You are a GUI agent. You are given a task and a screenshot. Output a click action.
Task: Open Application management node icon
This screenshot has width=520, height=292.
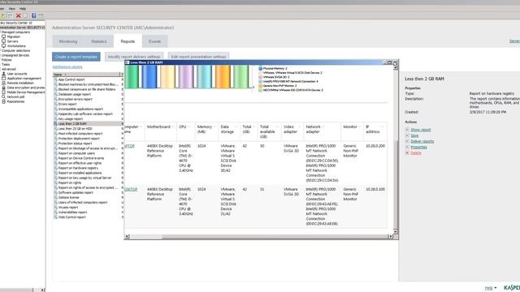3,79
